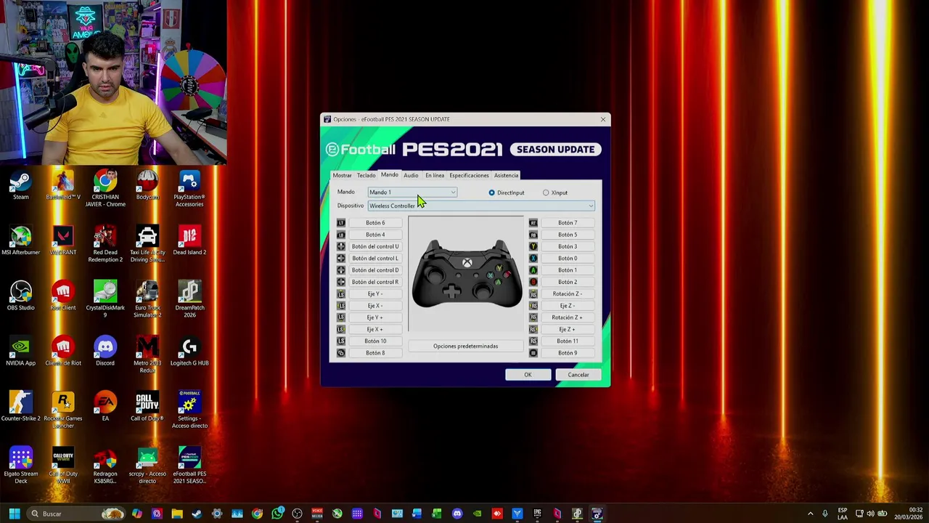Screen dimensions: 929x523
Task: Click the Xbox controller image
Action: click(x=467, y=274)
